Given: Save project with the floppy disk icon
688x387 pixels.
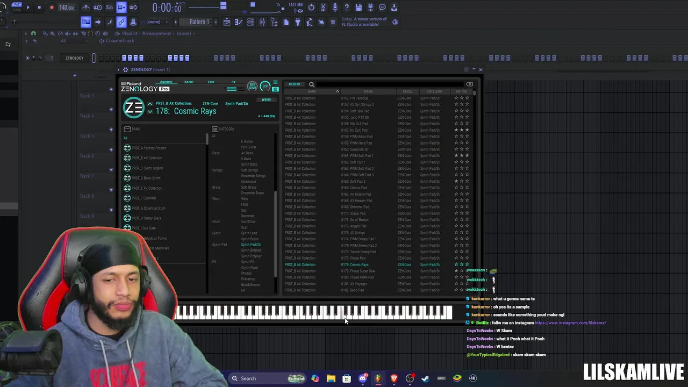Looking at the screenshot, I should click(359, 8).
